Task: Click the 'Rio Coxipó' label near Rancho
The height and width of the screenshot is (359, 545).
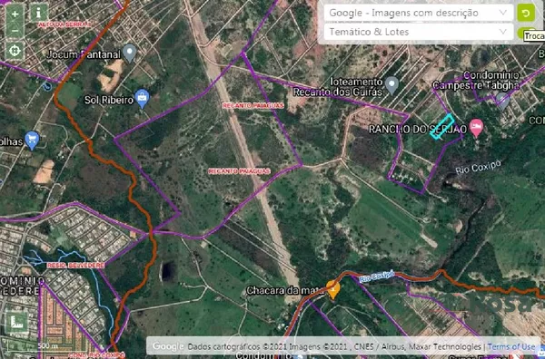Action: tap(479, 167)
